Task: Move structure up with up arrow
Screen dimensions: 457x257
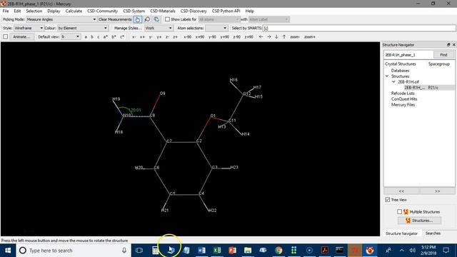Action: [x=284, y=36]
